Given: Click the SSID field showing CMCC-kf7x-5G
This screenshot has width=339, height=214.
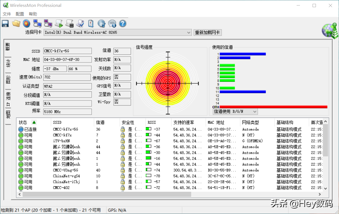Looking at the screenshot, I should pos(67,51).
